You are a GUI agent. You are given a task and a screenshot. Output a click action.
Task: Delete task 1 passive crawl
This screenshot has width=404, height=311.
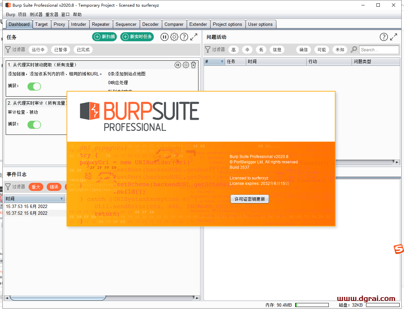point(193,65)
